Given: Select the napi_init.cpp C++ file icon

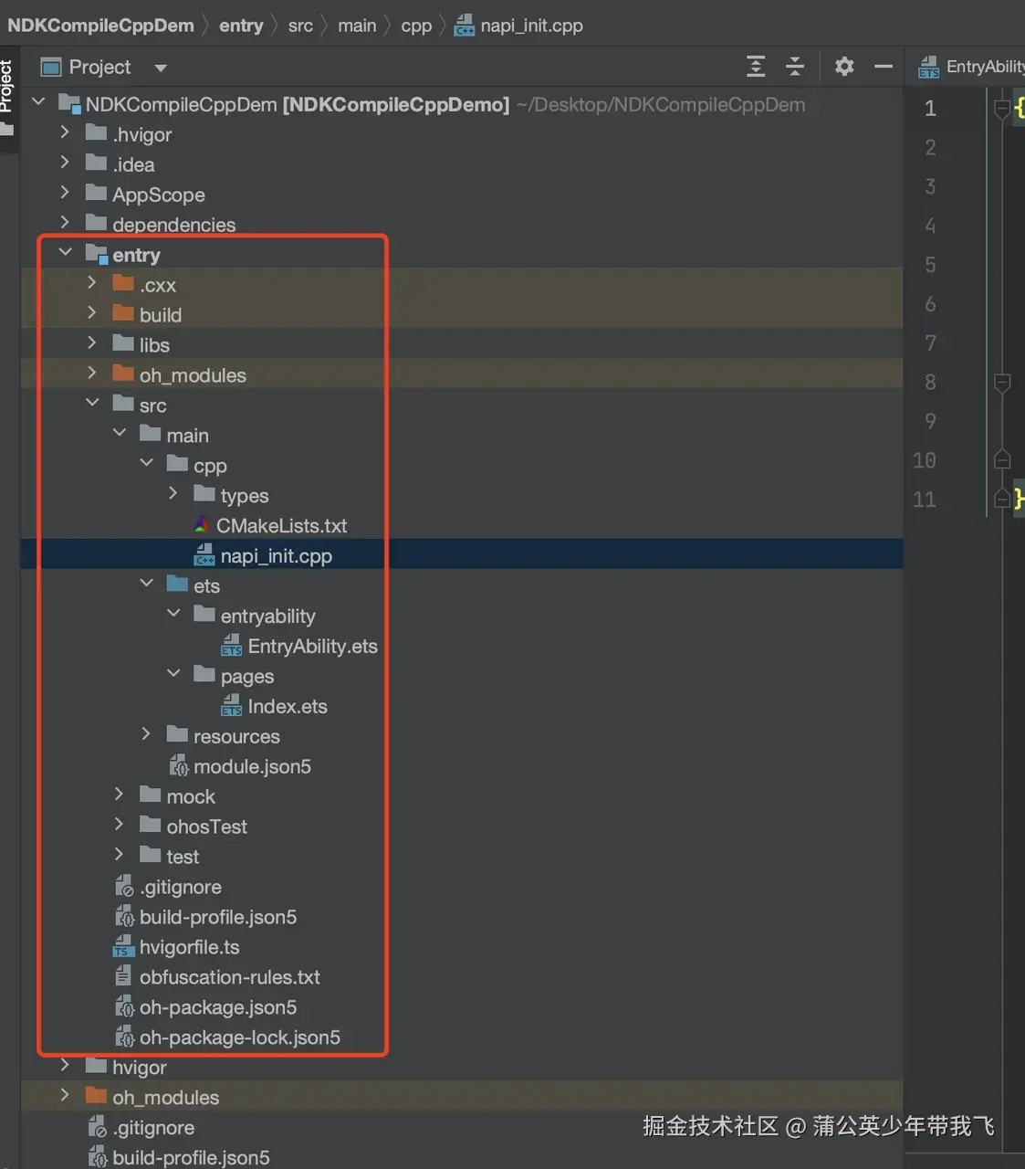Looking at the screenshot, I should coord(204,555).
